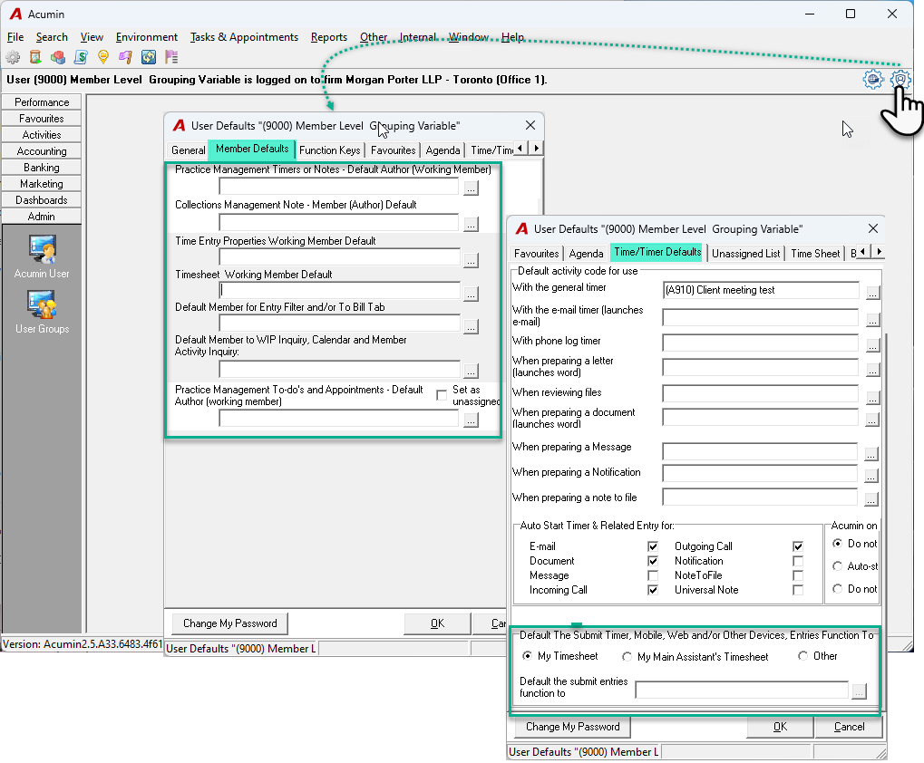Image resolution: width=924 pixels, height=763 pixels.
Task: Click the user defaults gear icon top-right
Action: point(900,80)
